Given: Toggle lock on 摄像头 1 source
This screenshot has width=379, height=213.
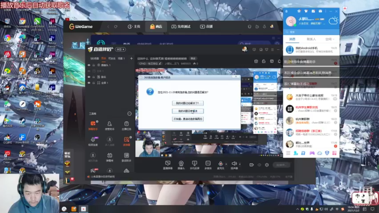Looking at the screenshot, I should point(93,65).
